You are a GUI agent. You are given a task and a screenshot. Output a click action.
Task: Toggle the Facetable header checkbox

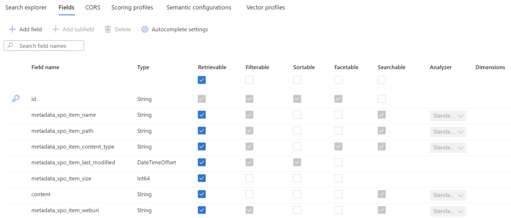pos(338,80)
